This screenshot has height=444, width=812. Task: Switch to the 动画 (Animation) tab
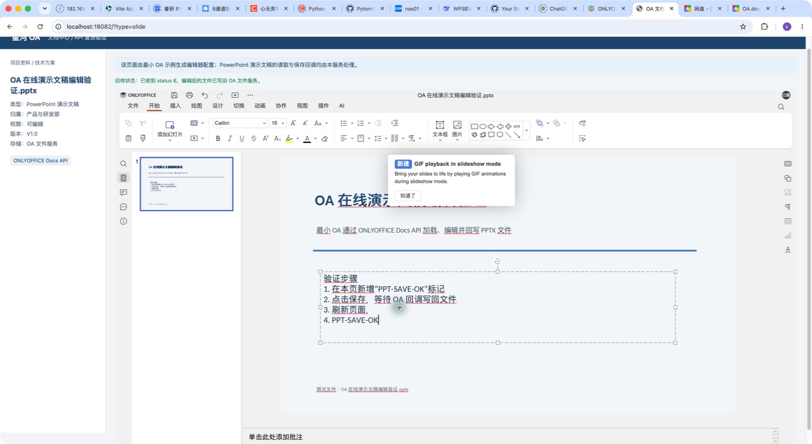coord(260,106)
